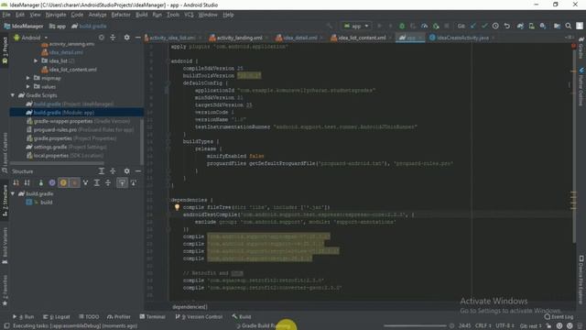The width and height of the screenshot is (586, 330).
Task: Click the green Debug app bug icon
Action: tap(402, 26)
